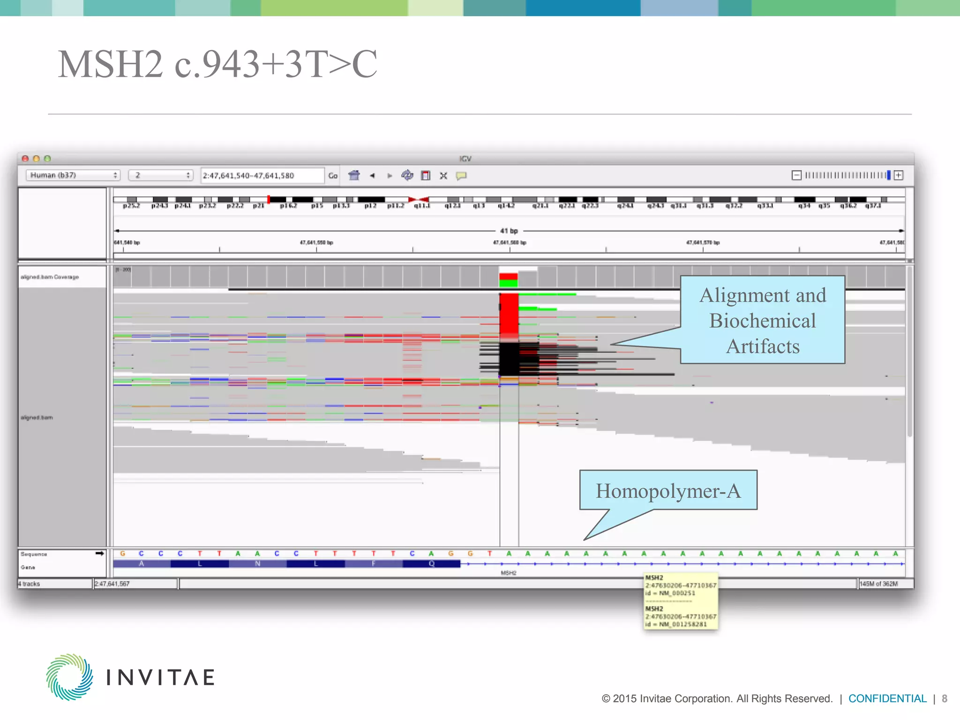Navigate forward with right arrow icon
The width and height of the screenshot is (960, 720).
390,176
